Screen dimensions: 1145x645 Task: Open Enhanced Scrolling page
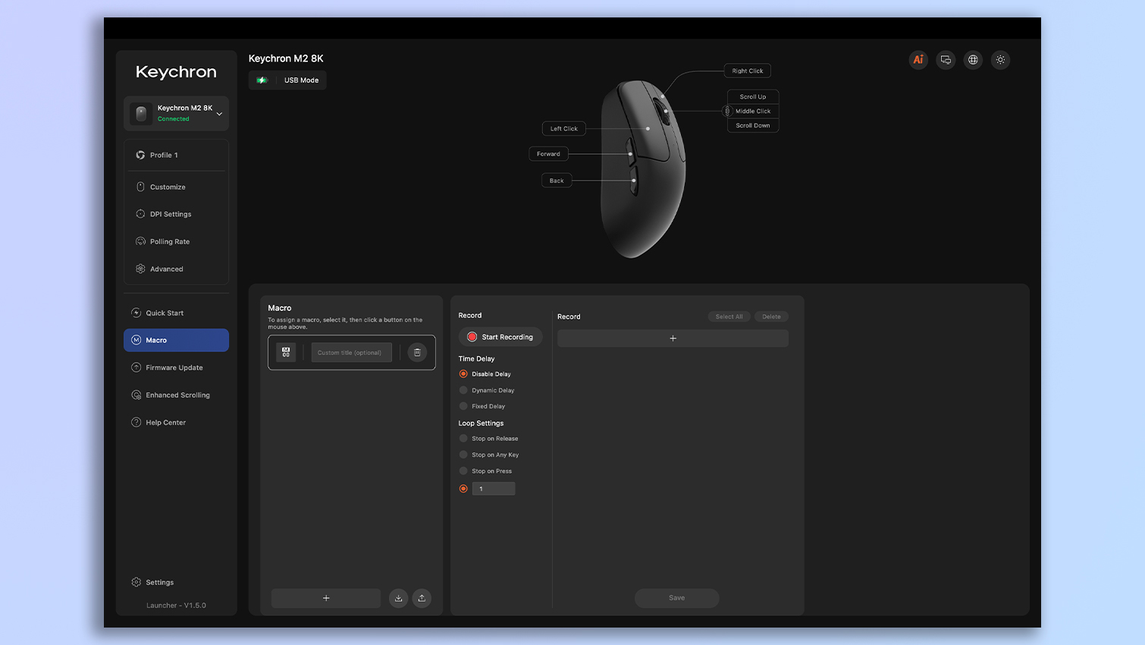pos(176,395)
